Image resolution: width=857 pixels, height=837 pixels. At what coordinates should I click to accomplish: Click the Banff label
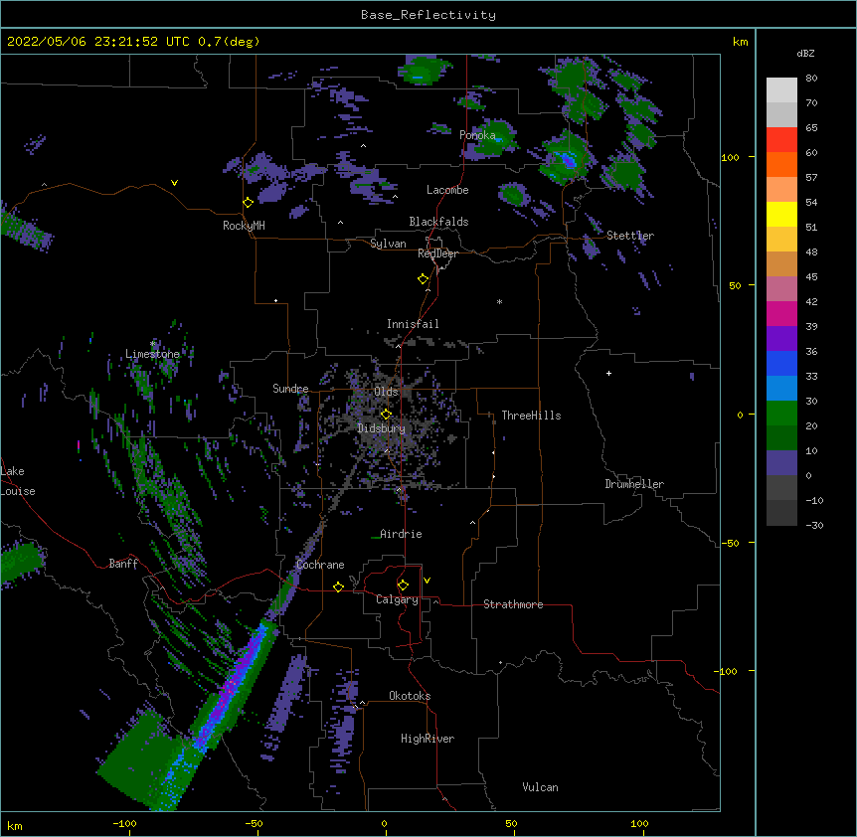click(x=123, y=564)
